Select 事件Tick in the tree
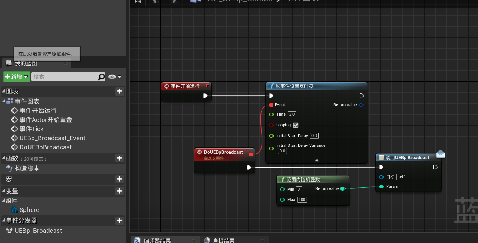Viewport: 478px width, 243px height. click(x=32, y=129)
